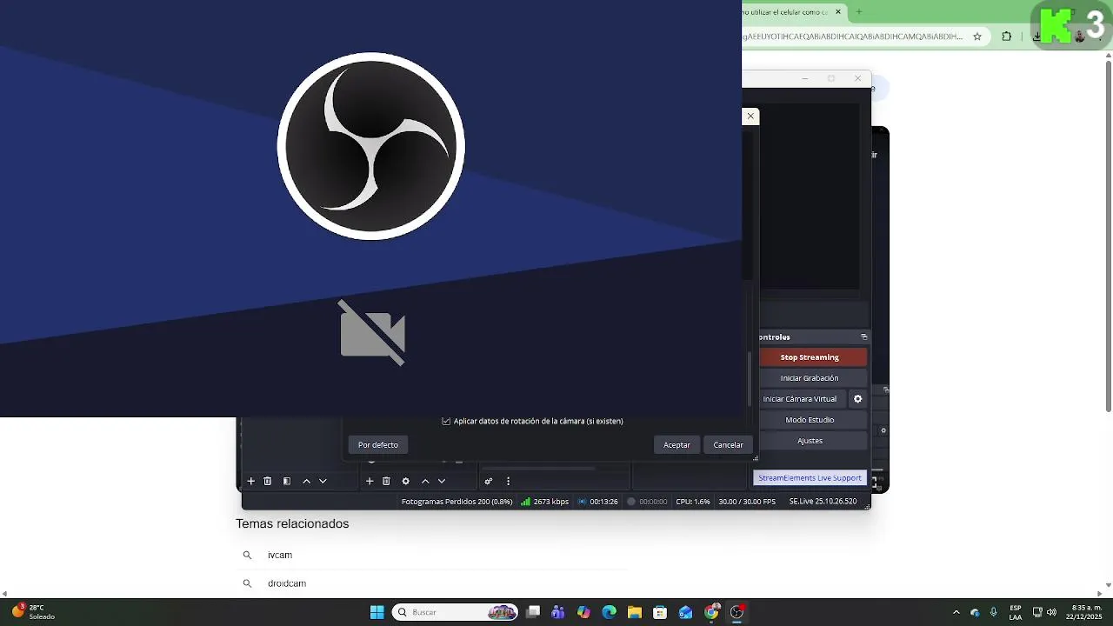Click the 'ESP LAA' language indicator
1113x626 pixels.
coord(1016,612)
